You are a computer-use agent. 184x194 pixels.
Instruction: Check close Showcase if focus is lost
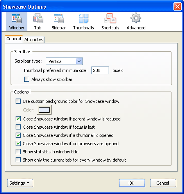[18, 127]
